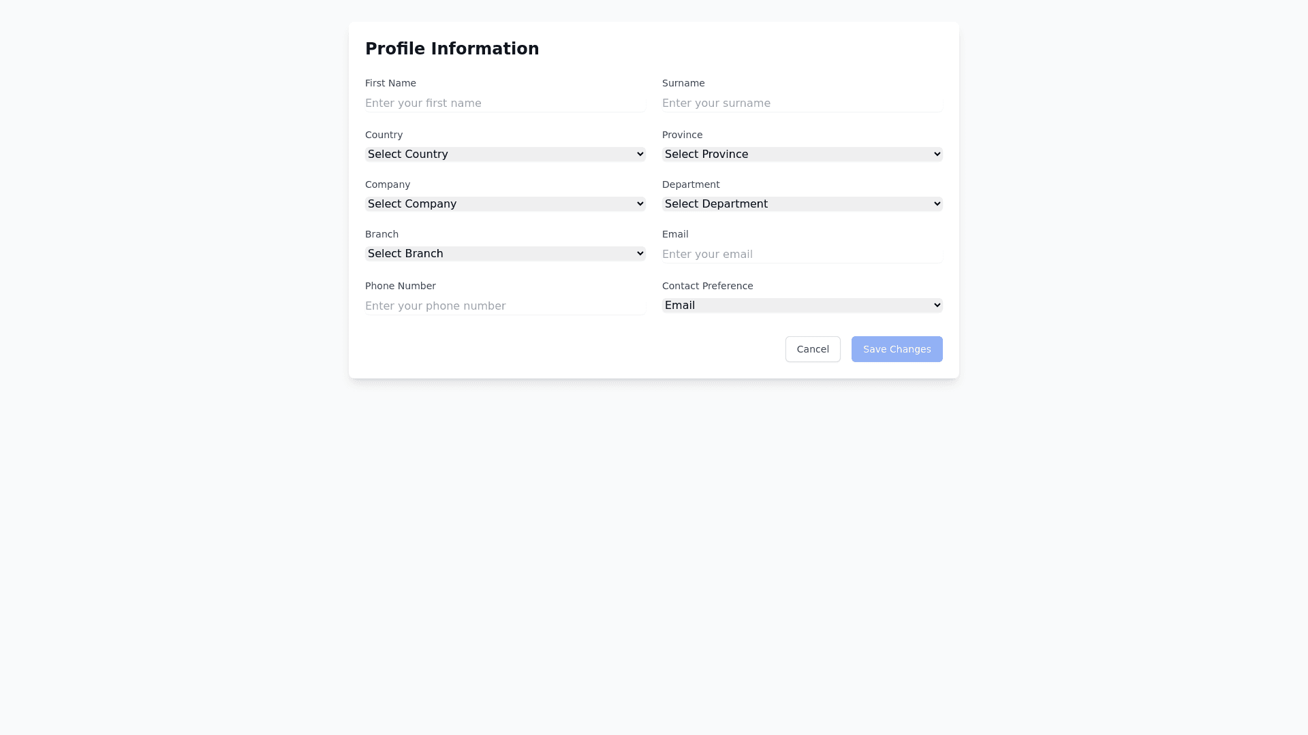Focus the Phone Number input field

coord(505,306)
